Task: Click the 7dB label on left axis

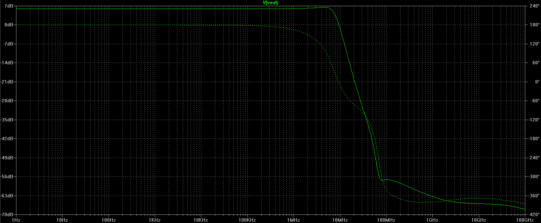Action: coord(9,6)
